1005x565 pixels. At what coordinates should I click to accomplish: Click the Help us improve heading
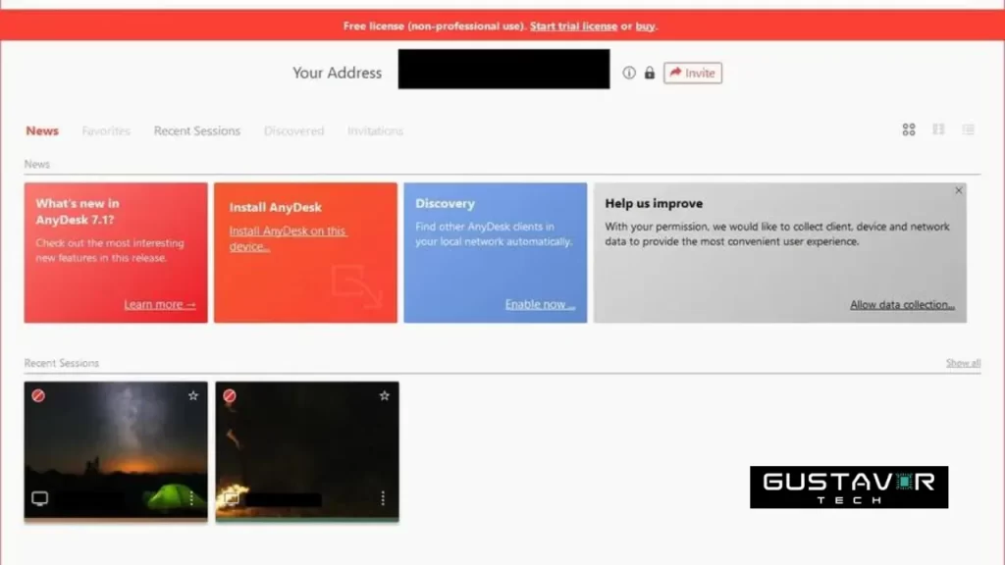pos(654,203)
